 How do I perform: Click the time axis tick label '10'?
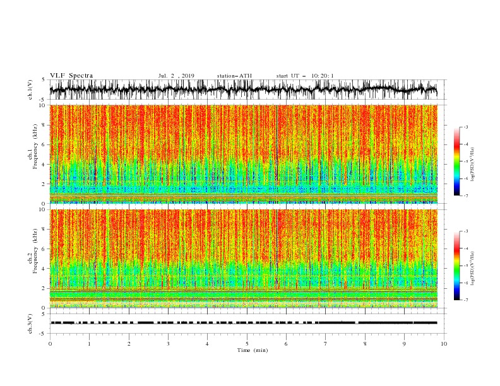tap(444, 344)
